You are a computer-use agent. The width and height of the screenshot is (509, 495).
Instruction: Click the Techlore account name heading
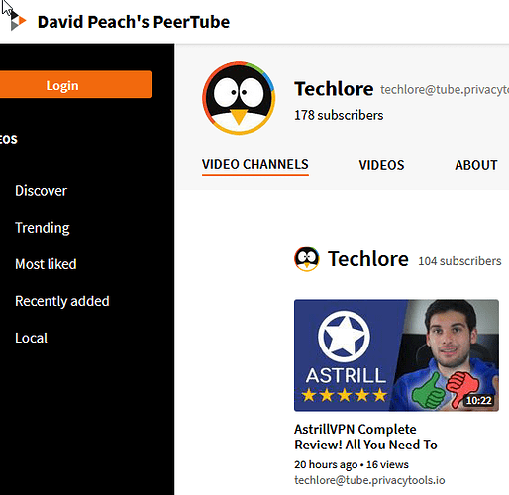click(x=334, y=89)
